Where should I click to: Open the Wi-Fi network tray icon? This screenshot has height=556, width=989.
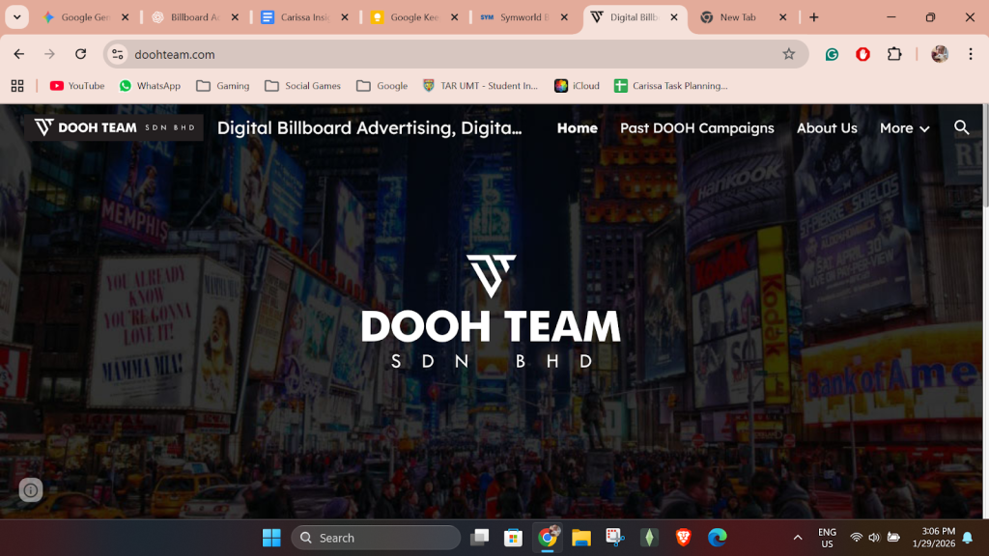(856, 538)
